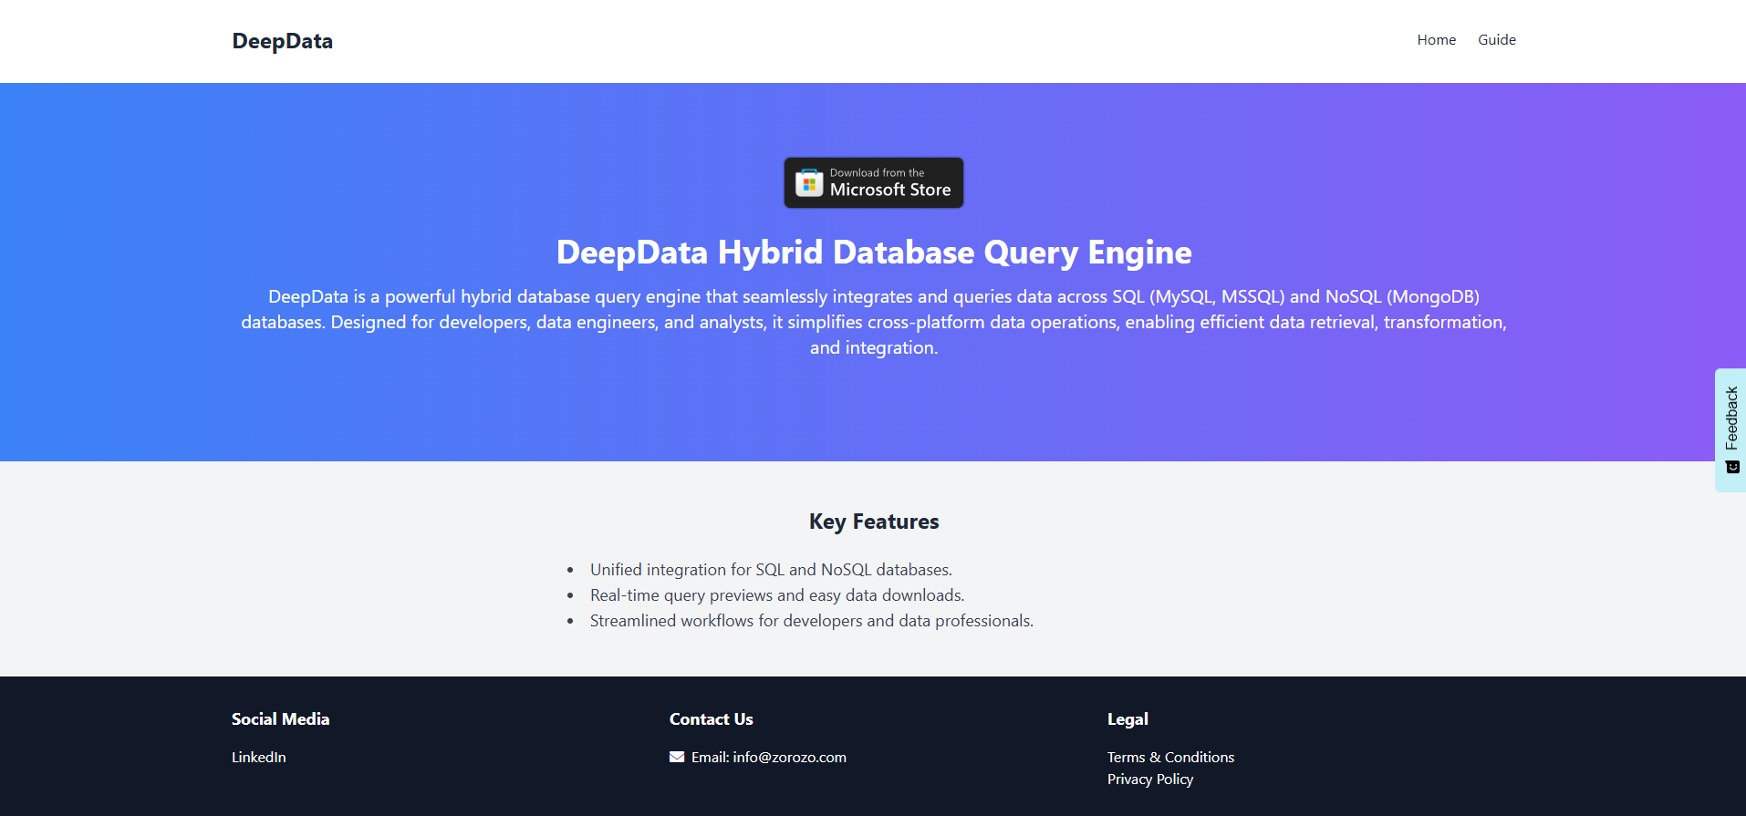Click the hero description paragraph about DeepData

click(x=873, y=322)
